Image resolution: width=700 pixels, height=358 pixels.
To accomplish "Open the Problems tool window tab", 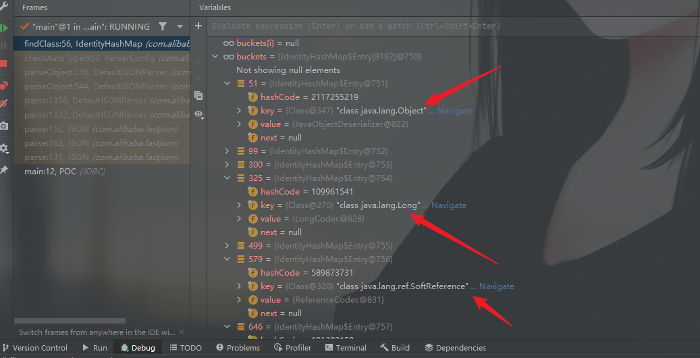I will click(x=238, y=348).
